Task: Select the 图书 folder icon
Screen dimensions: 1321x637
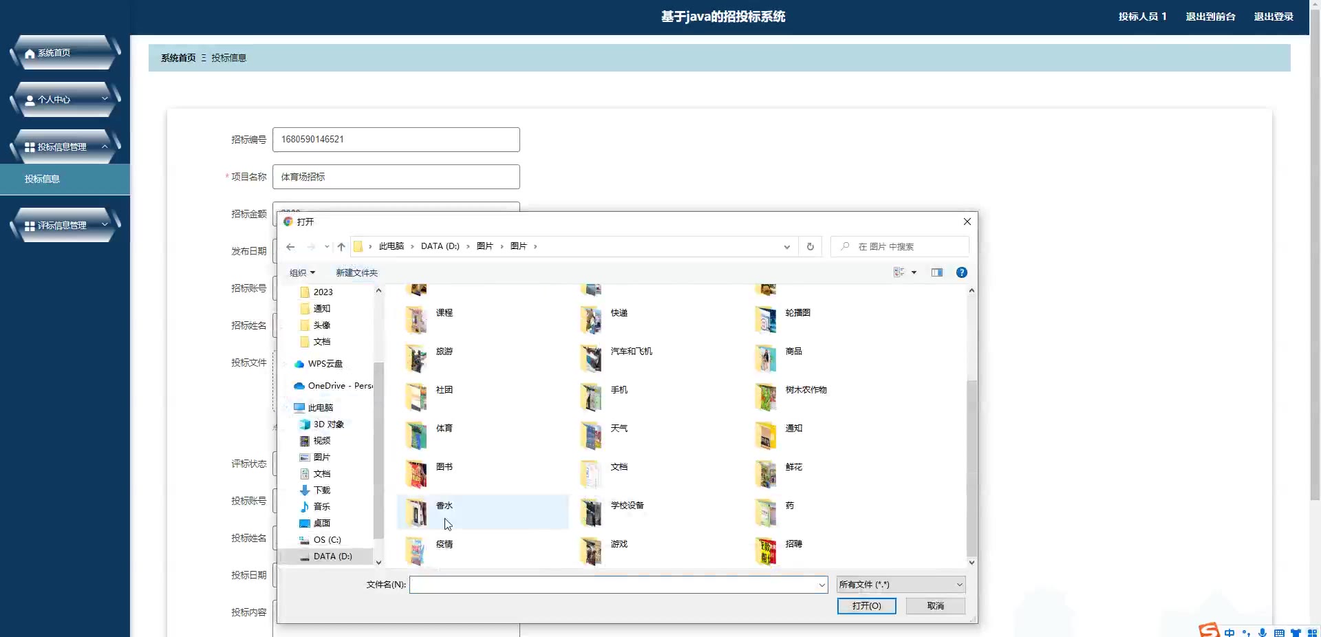Action: pos(416,474)
